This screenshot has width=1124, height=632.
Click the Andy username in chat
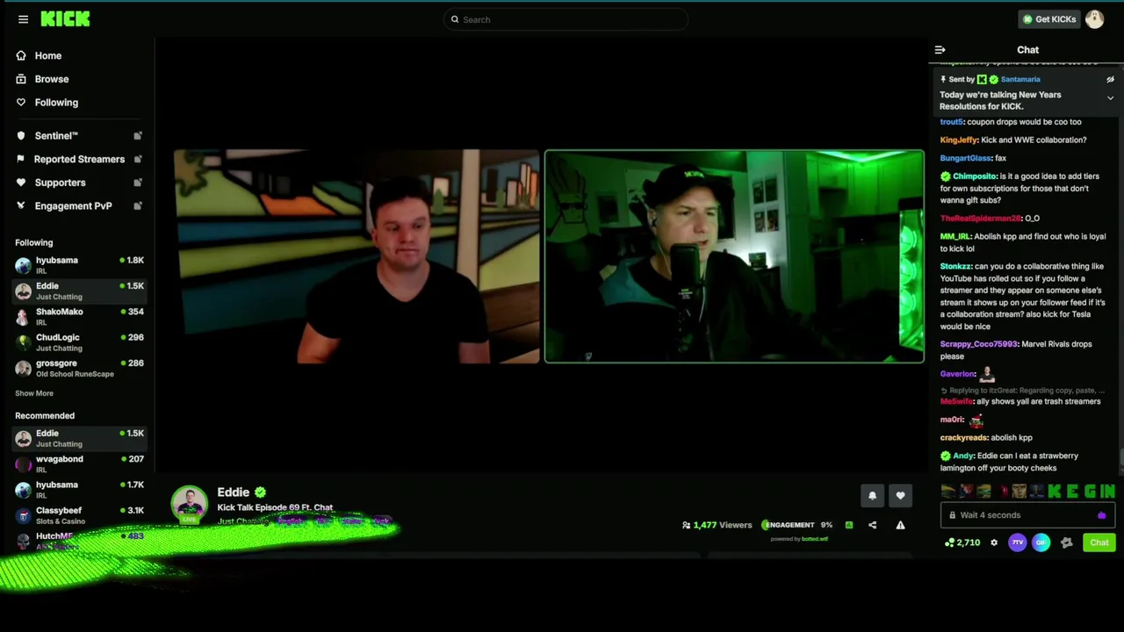[x=963, y=456]
